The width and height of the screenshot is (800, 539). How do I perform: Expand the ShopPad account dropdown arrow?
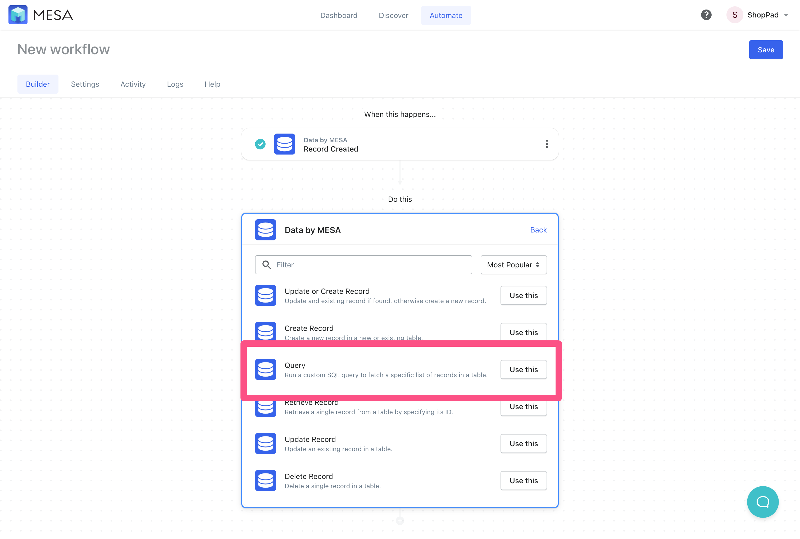tap(786, 15)
